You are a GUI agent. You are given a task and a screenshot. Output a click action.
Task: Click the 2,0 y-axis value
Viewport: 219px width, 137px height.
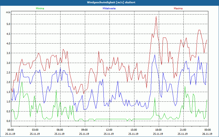pyautogui.click(x=8, y=82)
